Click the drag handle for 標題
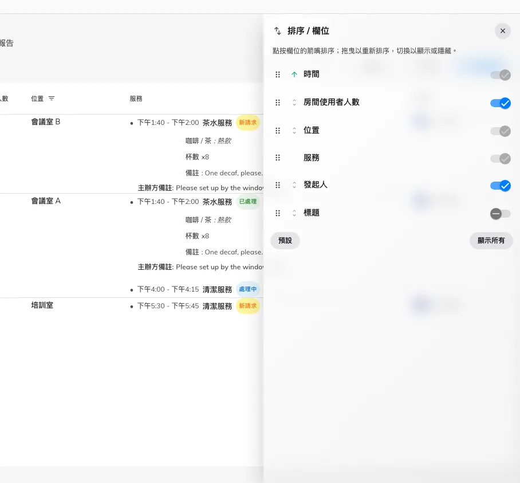This screenshot has width=520, height=483. pyautogui.click(x=278, y=213)
